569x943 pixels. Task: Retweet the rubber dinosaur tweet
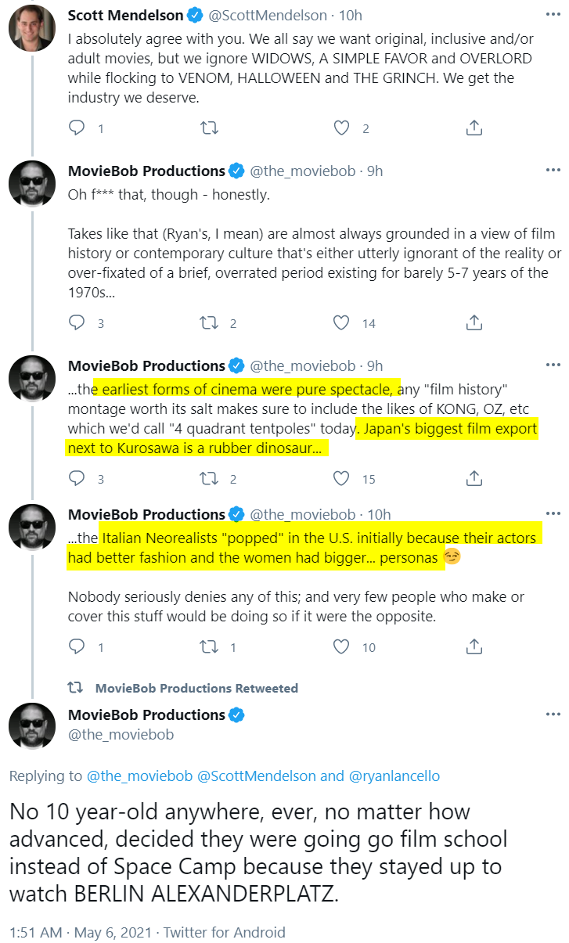point(209,478)
